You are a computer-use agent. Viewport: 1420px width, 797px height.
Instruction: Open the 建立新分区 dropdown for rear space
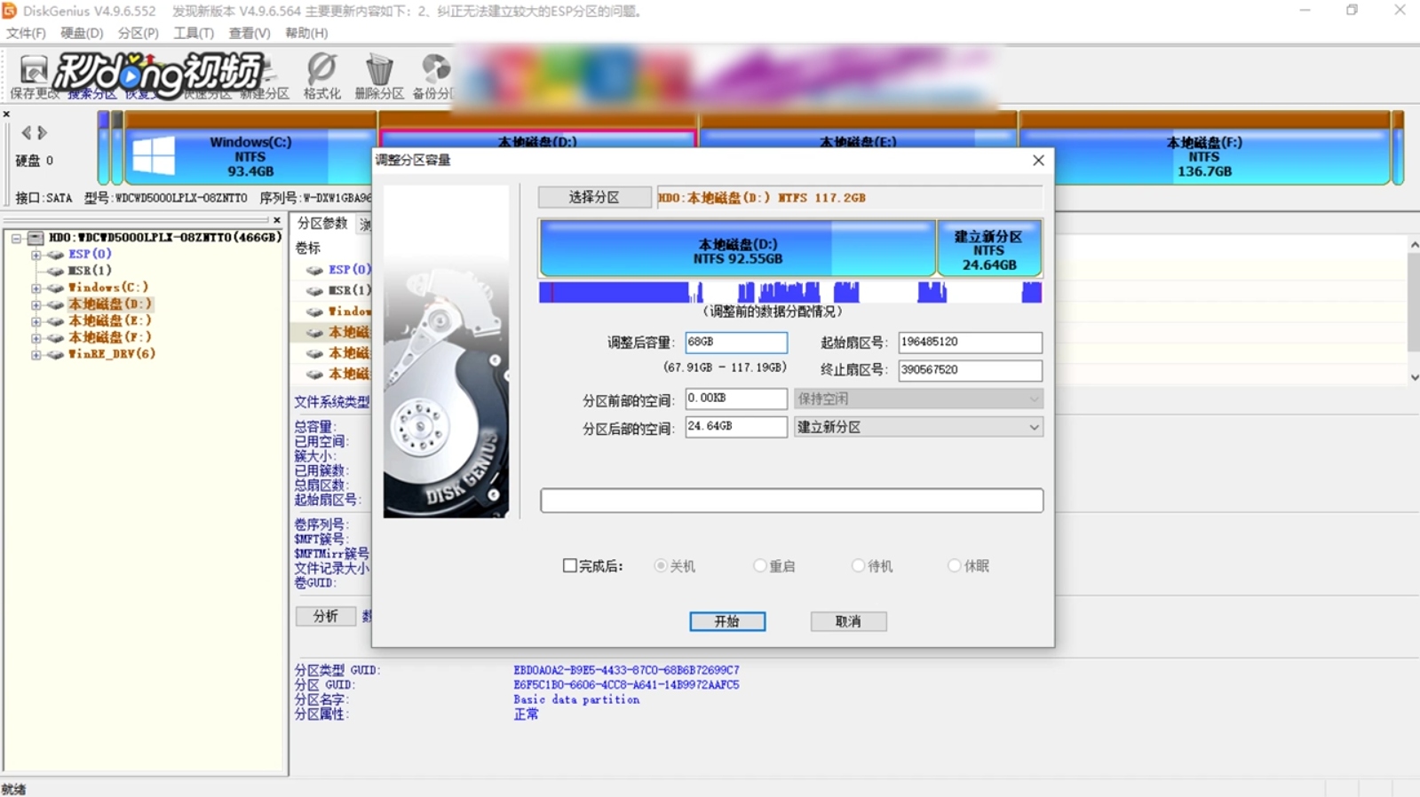[x=918, y=427]
